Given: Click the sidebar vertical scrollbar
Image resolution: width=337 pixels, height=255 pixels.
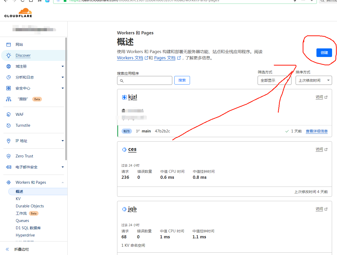Looking at the screenshot, I should pyautogui.click(x=66, y=99).
